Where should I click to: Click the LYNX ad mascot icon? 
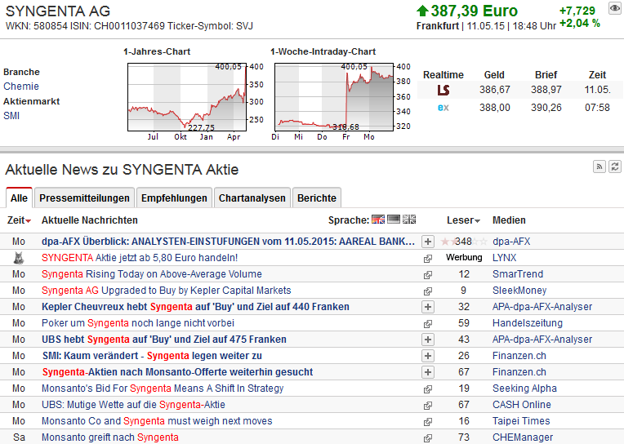[19, 258]
